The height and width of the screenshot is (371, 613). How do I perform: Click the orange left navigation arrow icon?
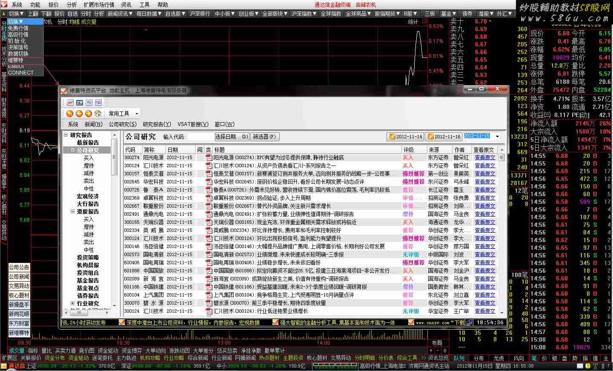(79, 114)
